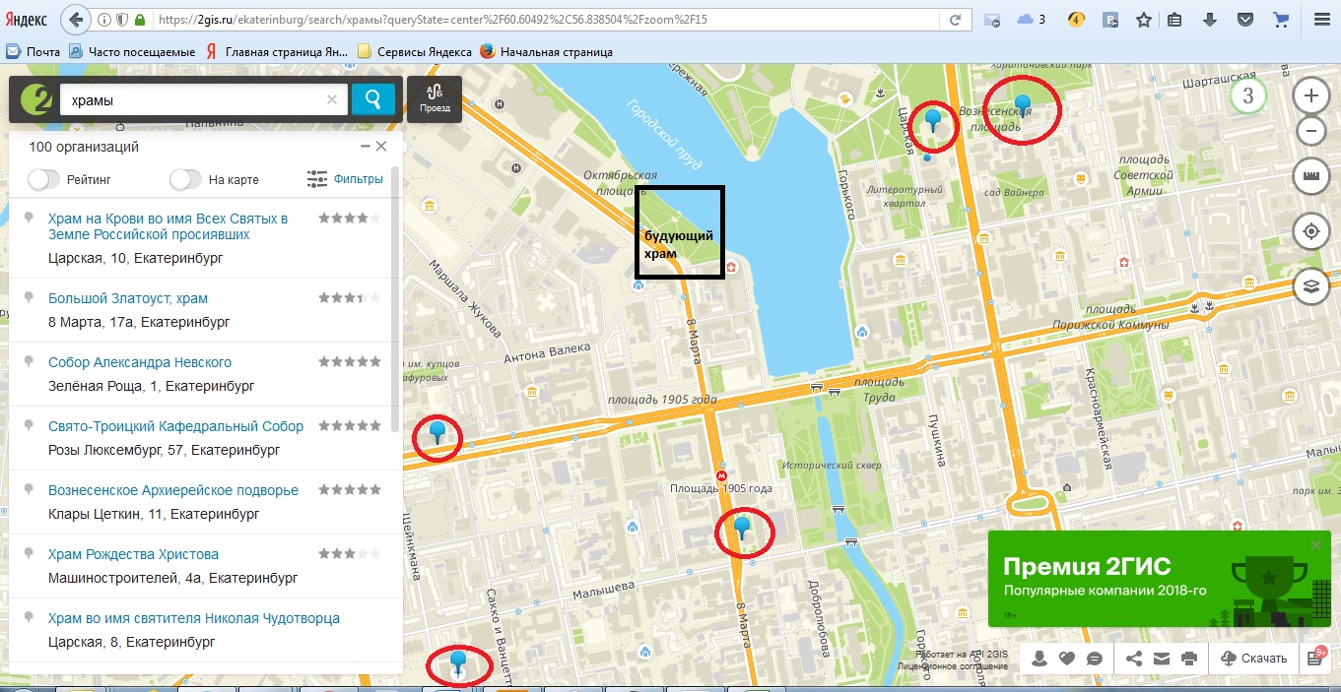Viewport: 1341px width, 692px height.
Task: Open the map layers button
Action: pos(1310,286)
